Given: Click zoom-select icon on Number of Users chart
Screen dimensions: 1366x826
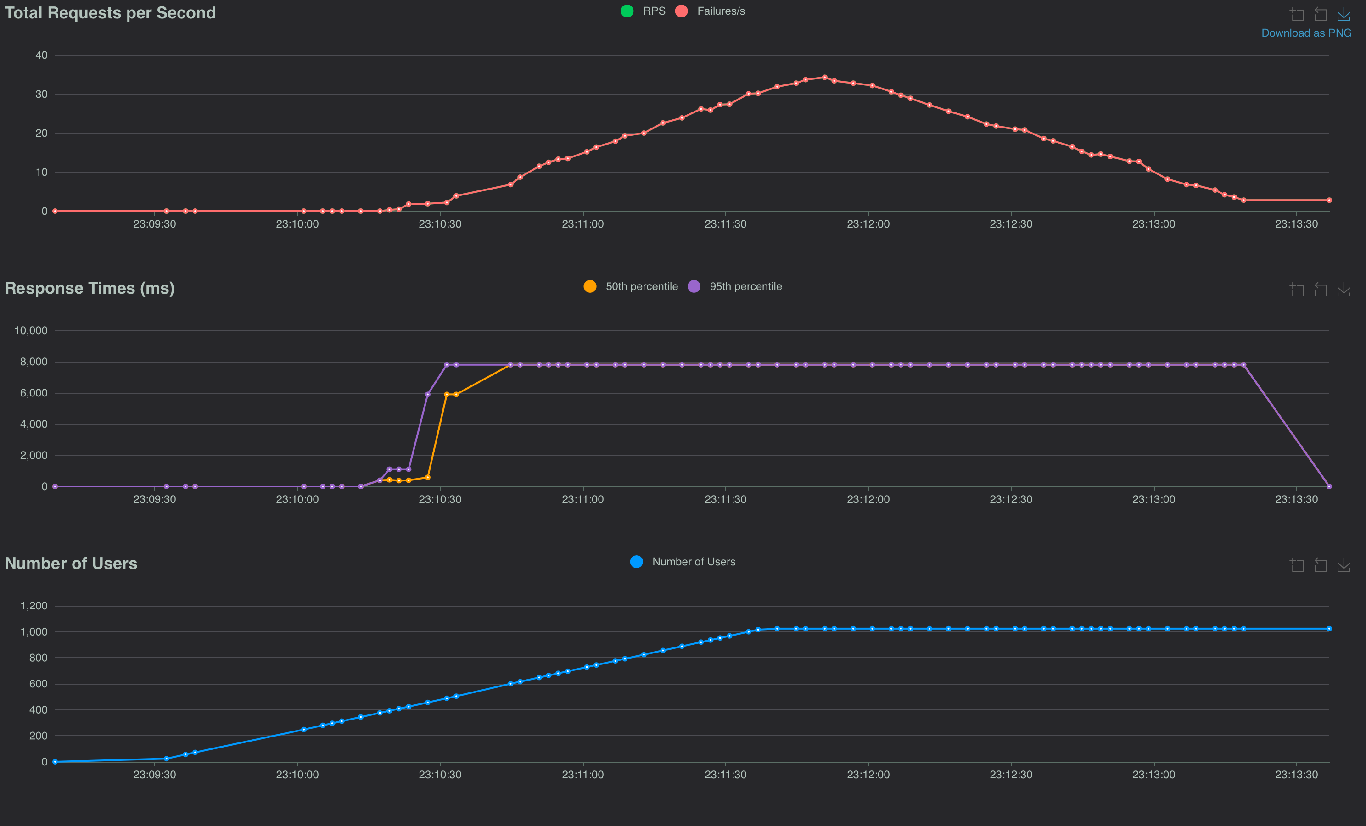Looking at the screenshot, I should click(1297, 565).
